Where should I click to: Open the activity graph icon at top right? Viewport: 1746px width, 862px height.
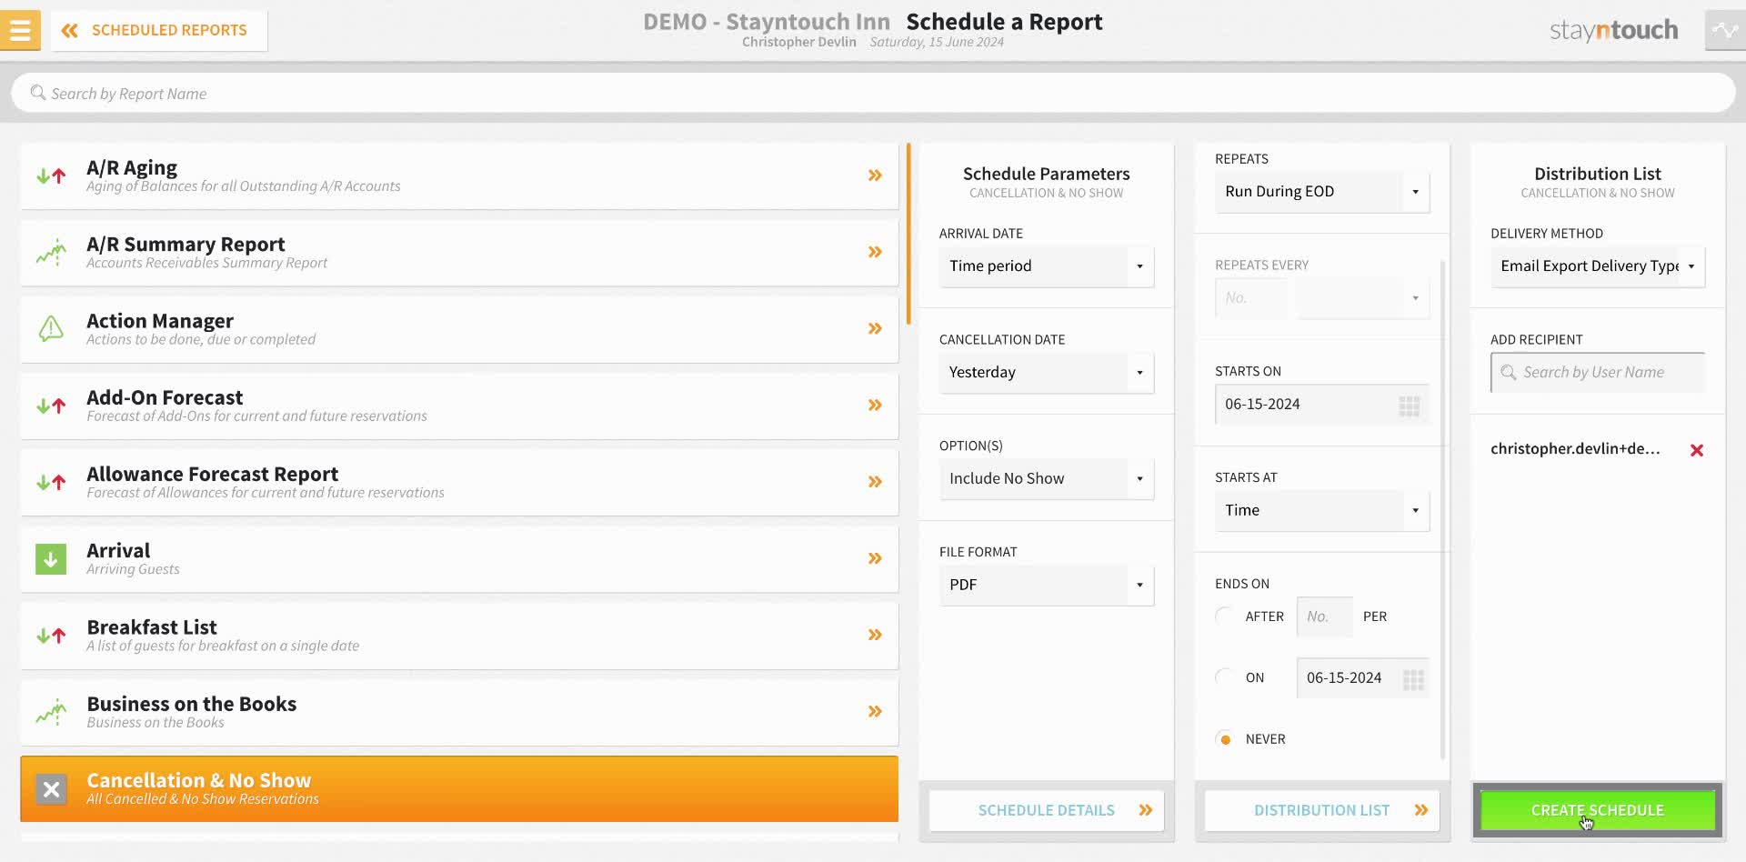[x=1725, y=30]
